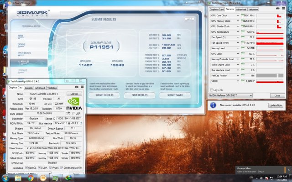The width and height of the screenshot is (292, 182).
Task: Click the Fan Speed (%) red graph bar
Action: pos(270,37)
